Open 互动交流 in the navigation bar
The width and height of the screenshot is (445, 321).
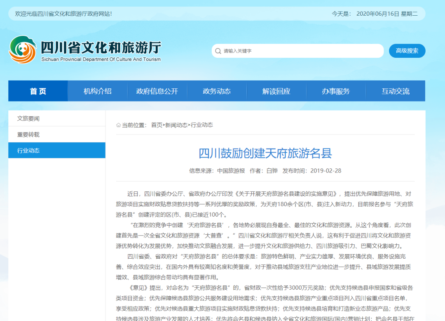click(396, 91)
